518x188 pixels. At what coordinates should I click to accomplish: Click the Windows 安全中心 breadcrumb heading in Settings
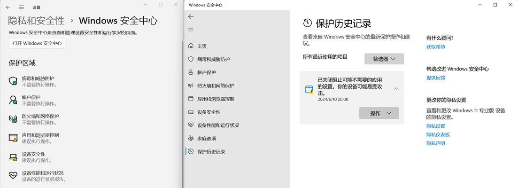click(x=118, y=21)
